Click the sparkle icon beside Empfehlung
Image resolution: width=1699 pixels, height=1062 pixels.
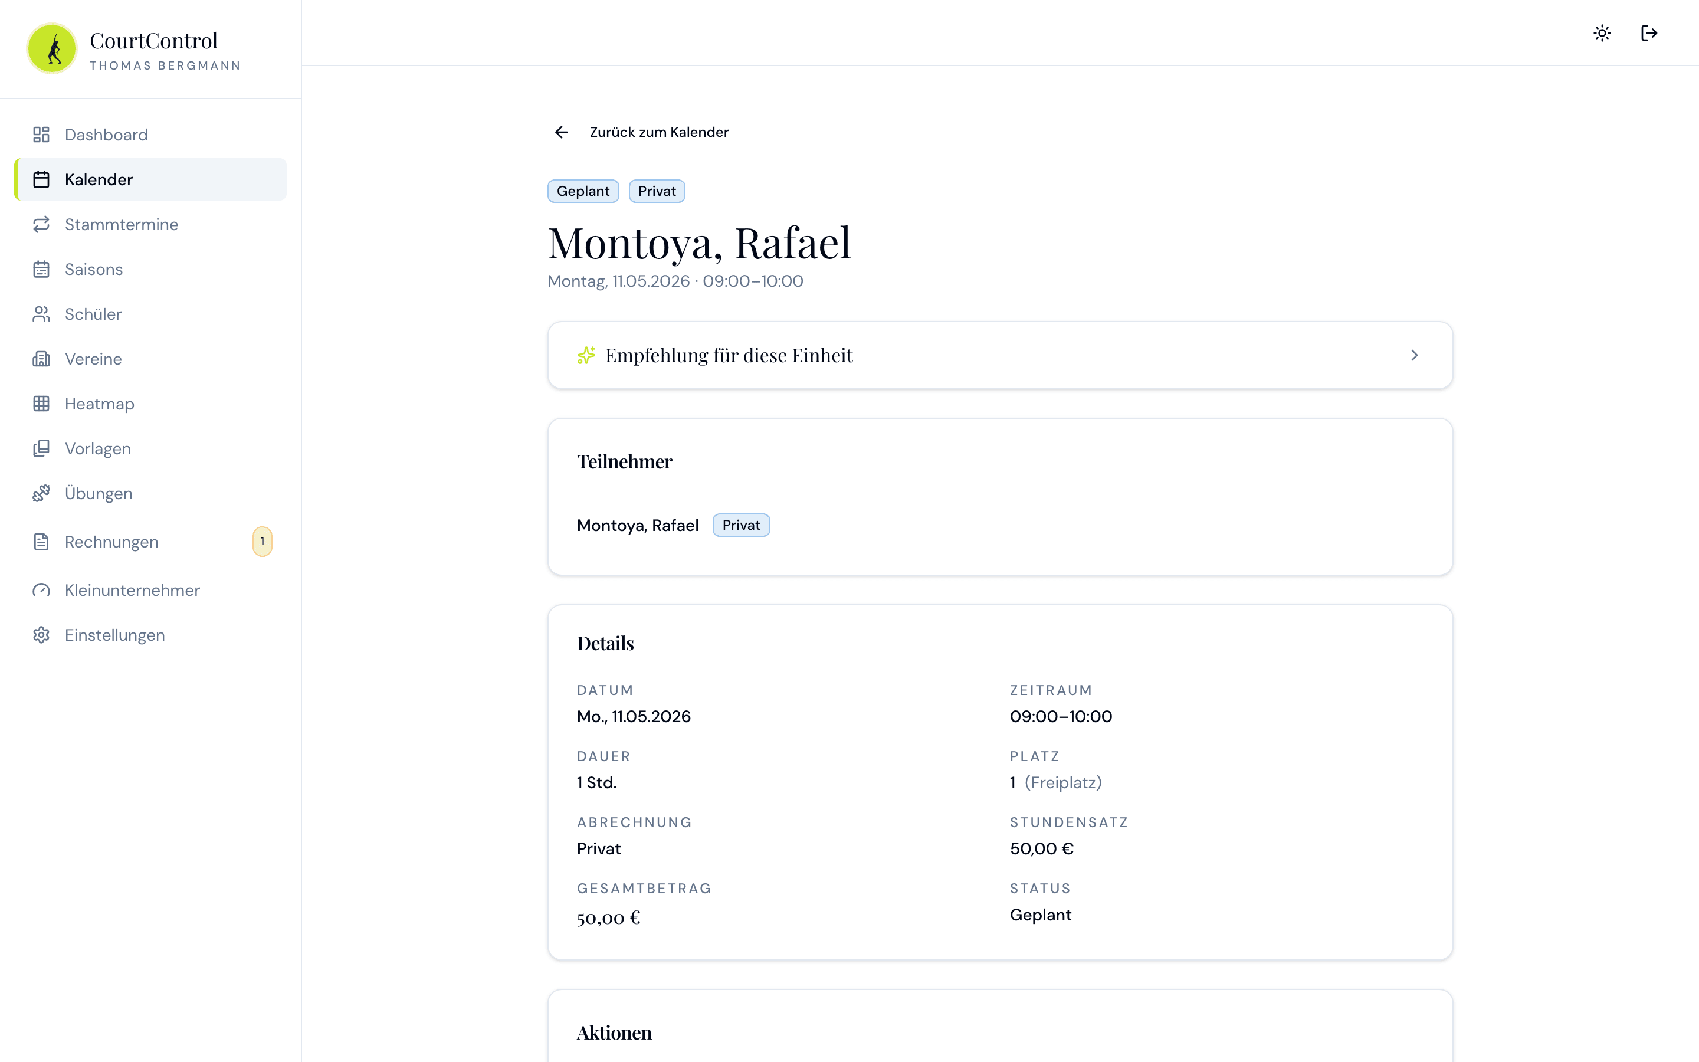click(586, 355)
